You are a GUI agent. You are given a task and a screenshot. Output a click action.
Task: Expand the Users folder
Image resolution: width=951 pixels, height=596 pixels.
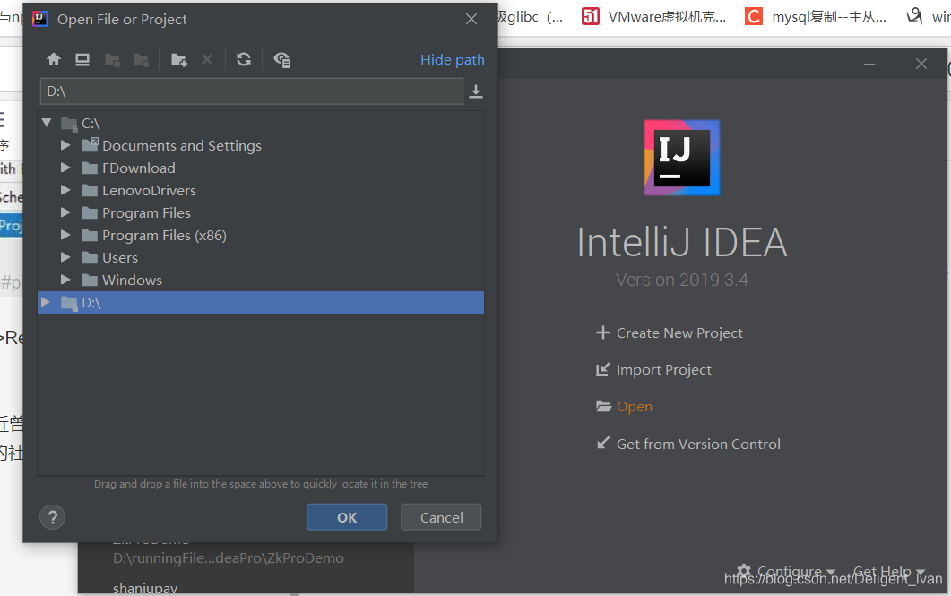coord(65,258)
